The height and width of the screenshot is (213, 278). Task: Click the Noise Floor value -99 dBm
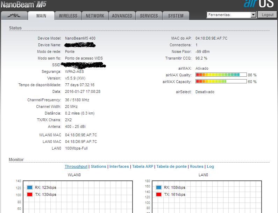pos(202,51)
